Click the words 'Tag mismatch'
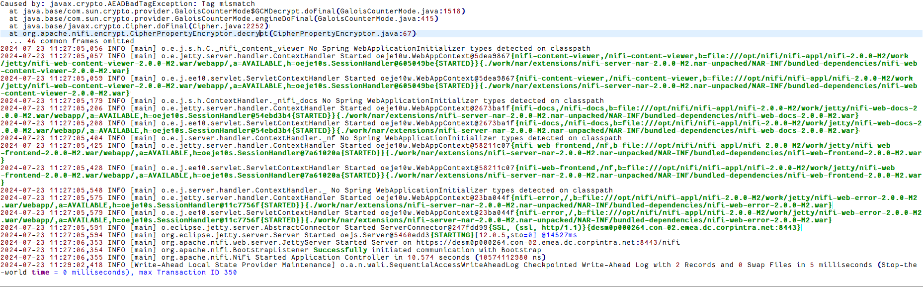This screenshot has height=287, width=923. click(228, 3)
